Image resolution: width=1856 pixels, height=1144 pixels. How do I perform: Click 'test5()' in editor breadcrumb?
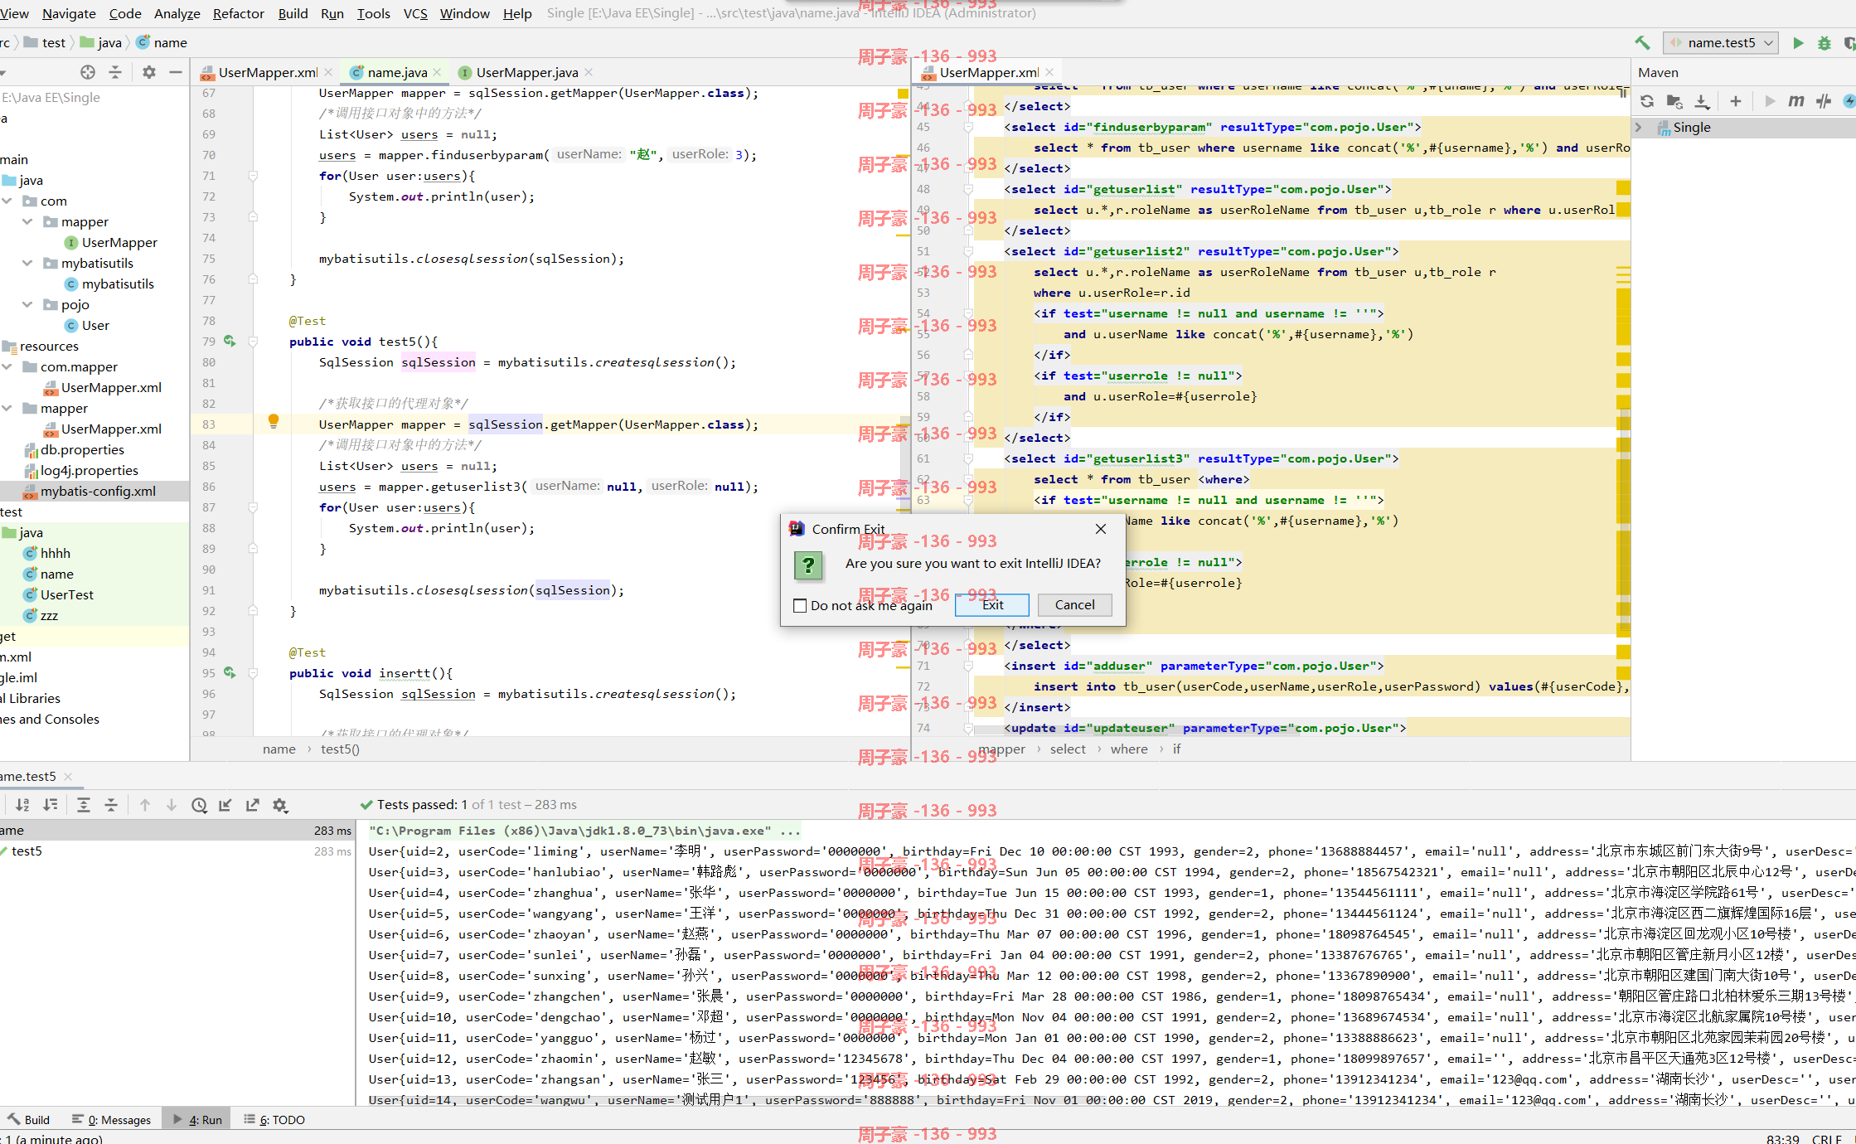click(340, 749)
